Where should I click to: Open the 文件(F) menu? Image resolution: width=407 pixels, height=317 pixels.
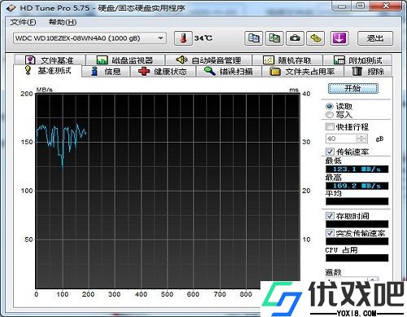(23, 22)
